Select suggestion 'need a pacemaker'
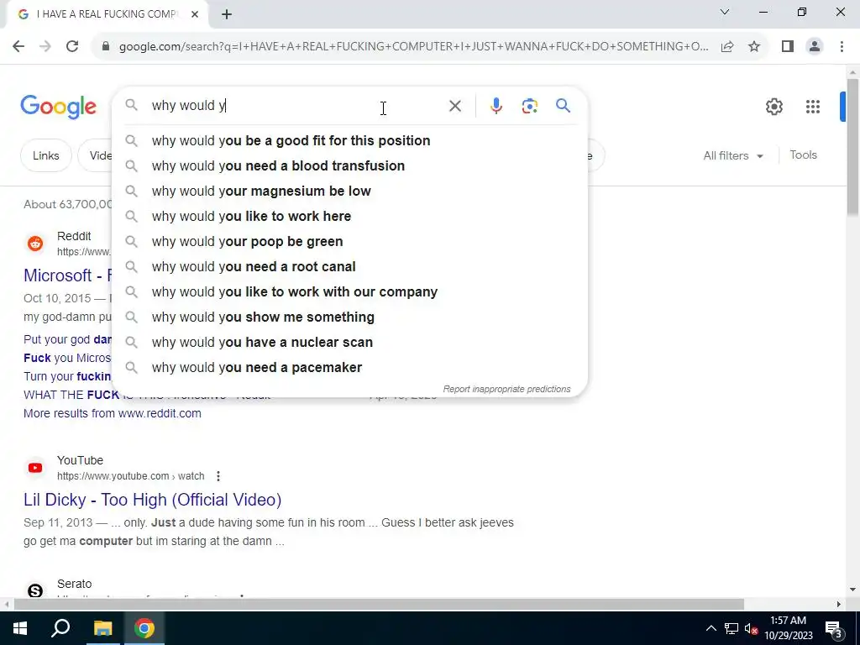The width and height of the screenshot is (860, 645). tap(349, 368)
